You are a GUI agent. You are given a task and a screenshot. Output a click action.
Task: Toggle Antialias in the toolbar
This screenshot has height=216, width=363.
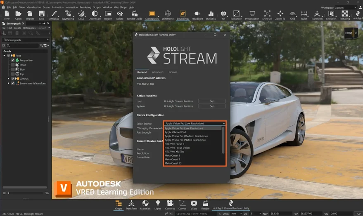pos(54,15)
